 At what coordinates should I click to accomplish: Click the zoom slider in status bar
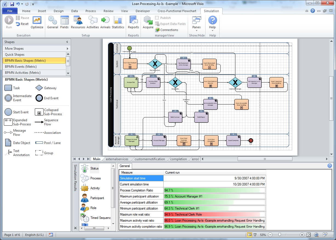coord(279,235)
